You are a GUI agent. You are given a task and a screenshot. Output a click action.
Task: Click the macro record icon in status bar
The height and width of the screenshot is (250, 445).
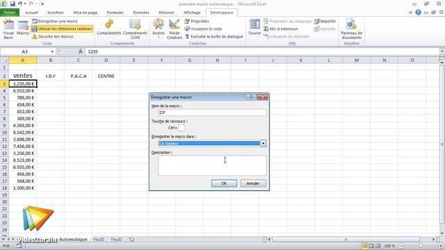[19, 246]
